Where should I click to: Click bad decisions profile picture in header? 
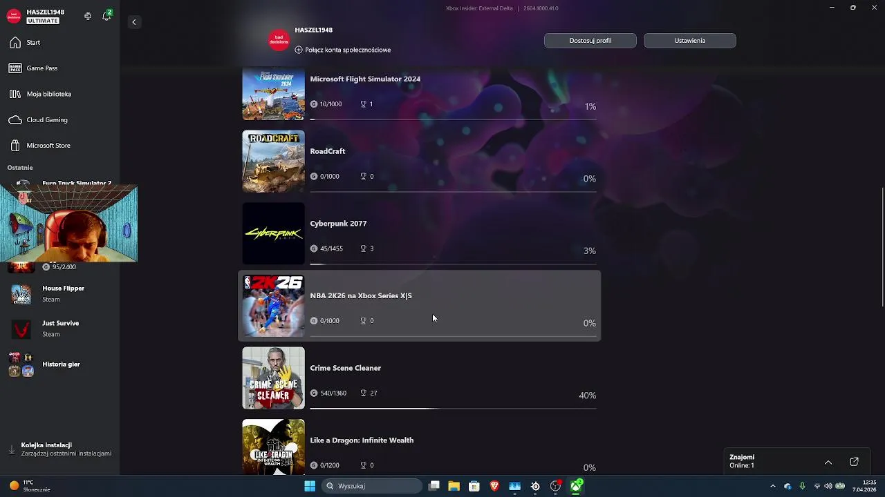tap(279, 40)
